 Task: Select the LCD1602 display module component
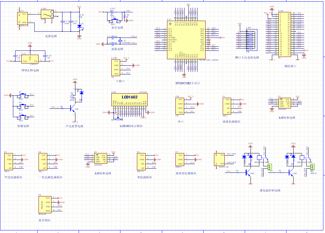(x=129, y=97)
